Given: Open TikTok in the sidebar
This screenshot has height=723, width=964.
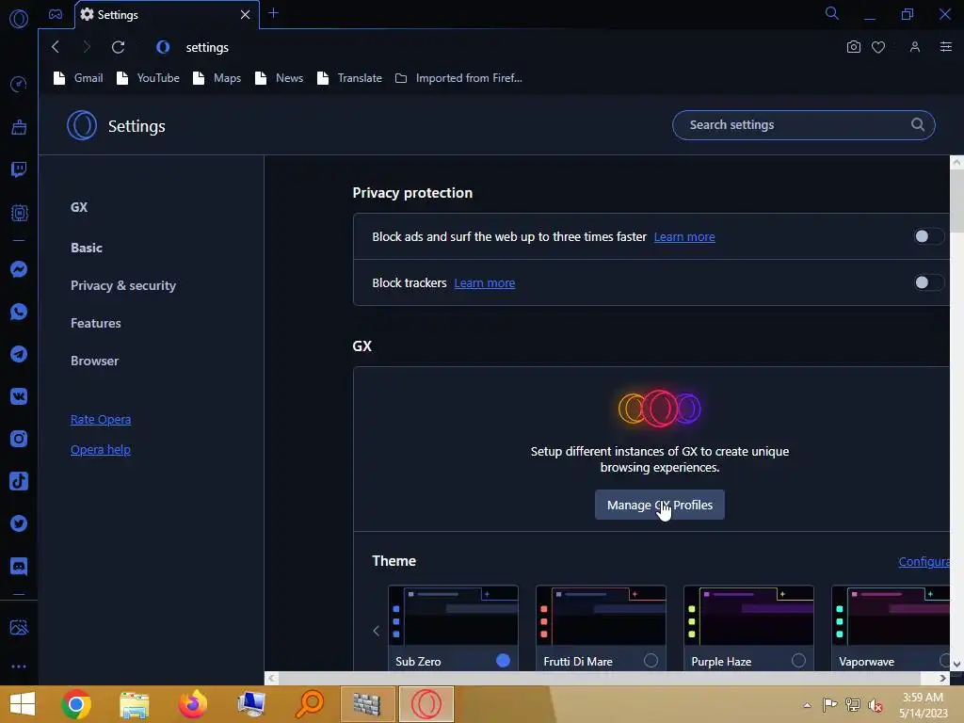Looking at the screenshot, I should click(x=19, y=481).
